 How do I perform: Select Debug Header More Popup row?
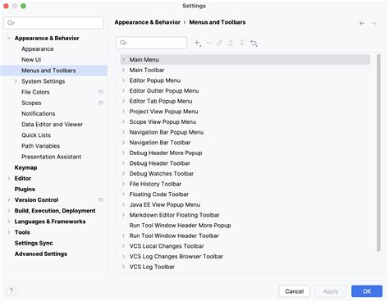(x=245, y=153)
